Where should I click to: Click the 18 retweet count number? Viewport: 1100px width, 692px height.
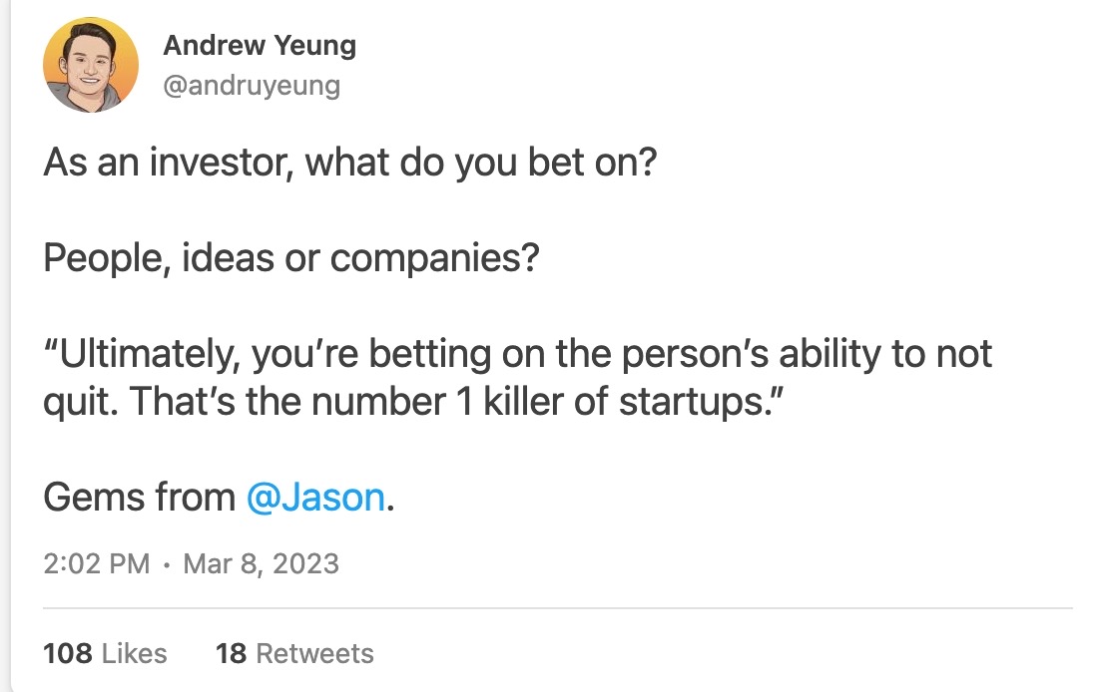[231, 653]
